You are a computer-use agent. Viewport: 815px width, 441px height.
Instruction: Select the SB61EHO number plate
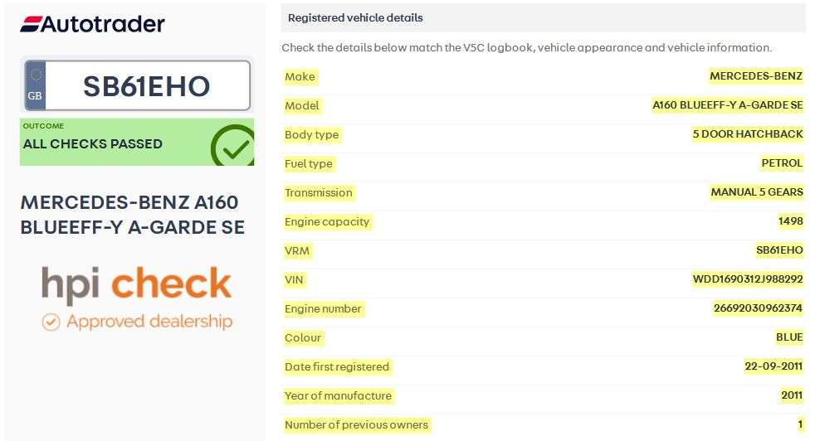point(146,86)
